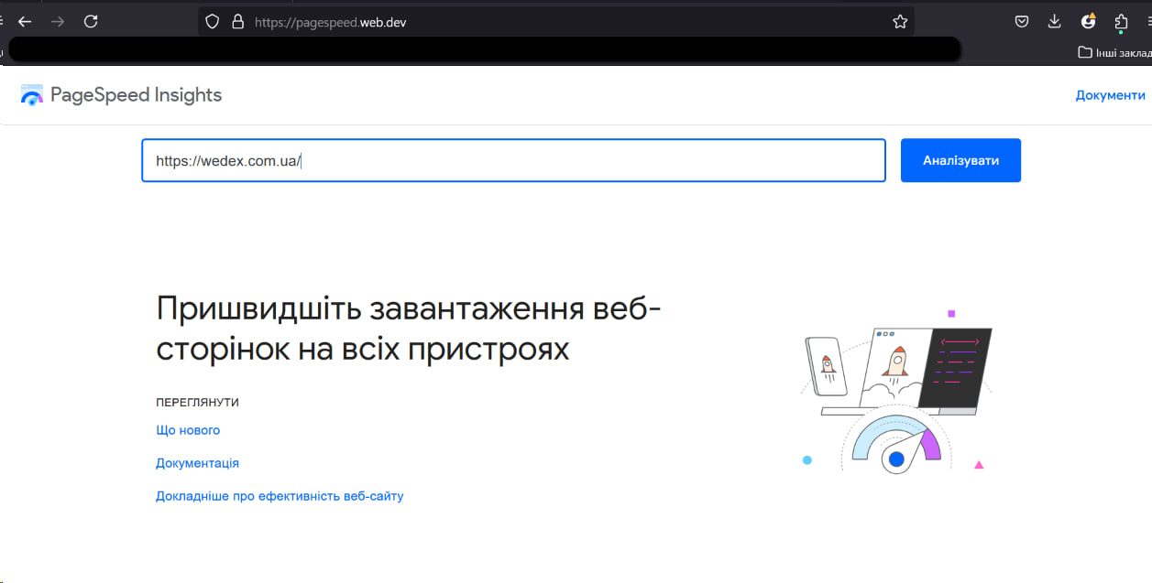The image size is (1152, 583).
Task: Focus the URL field containing wedex.com.ua
Action: 513,160
